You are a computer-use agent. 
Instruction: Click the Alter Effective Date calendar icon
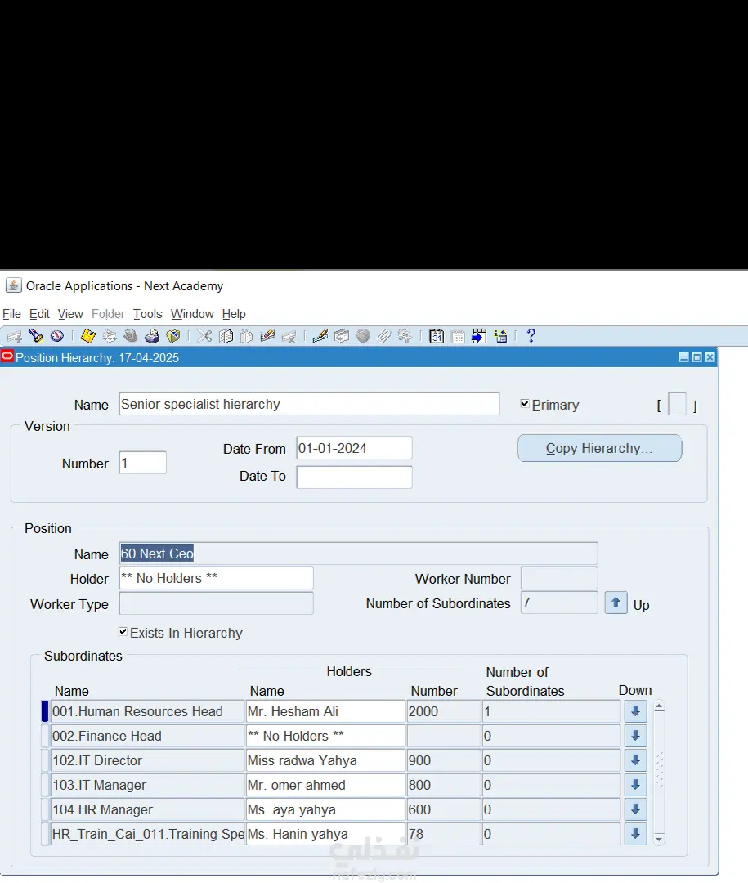click(437, 337)
